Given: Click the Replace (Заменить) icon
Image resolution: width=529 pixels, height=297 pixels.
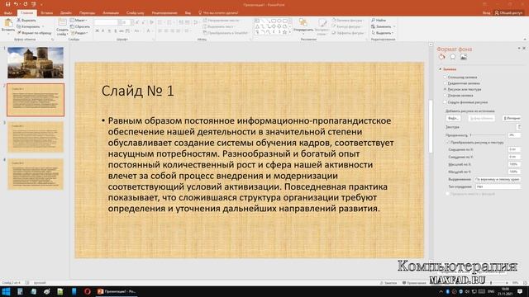Looking at the screenshot, I should click(373, 26).
